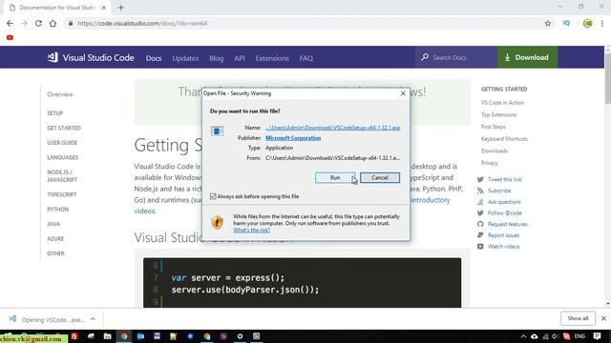Click the IQ extension icon

(x=566, y=23)
